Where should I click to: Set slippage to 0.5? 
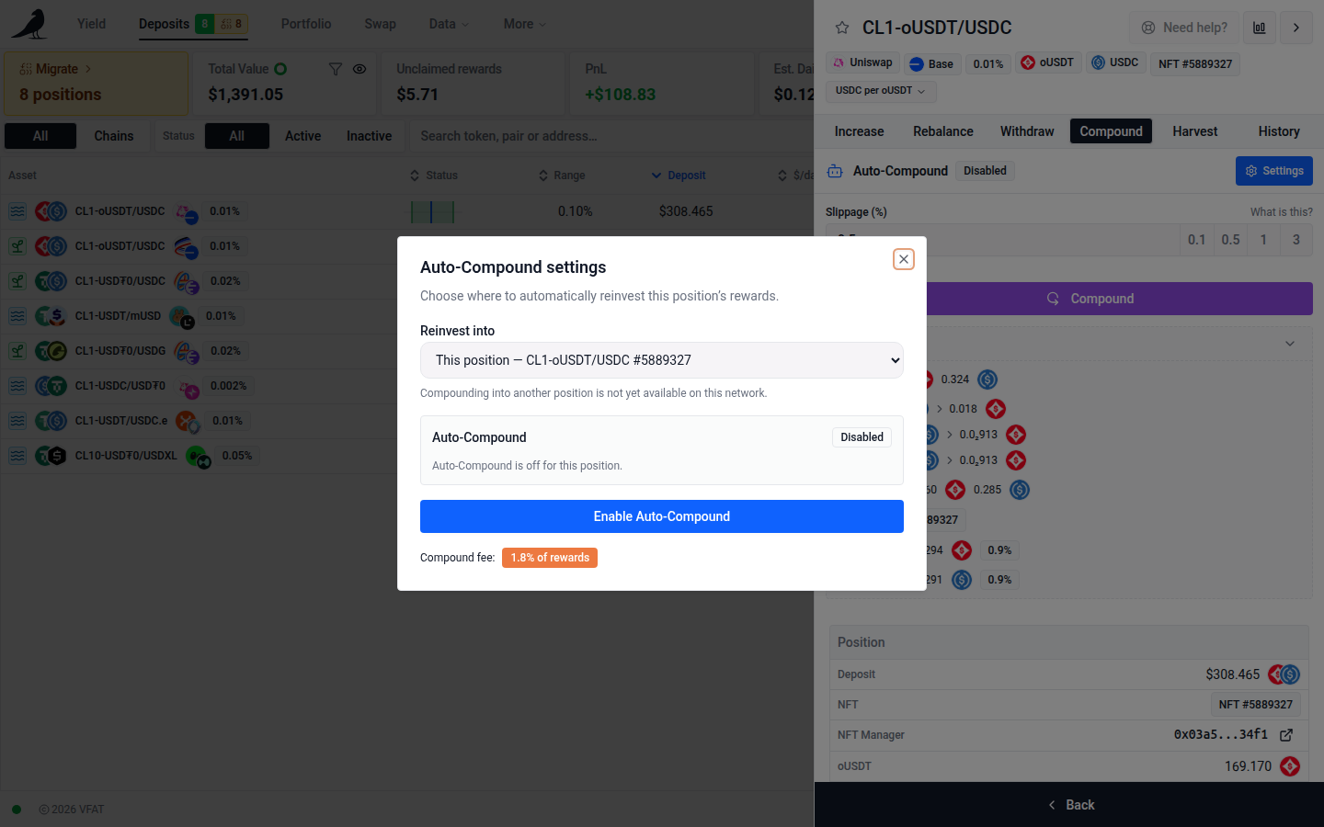click(1230, 240)
